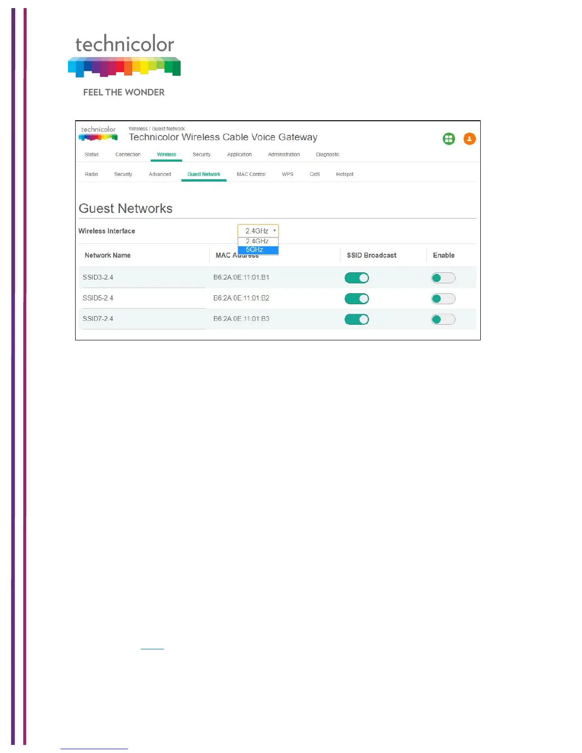
Task: Click the green grid dashboard icon
Action: click(x=449, y=139)
